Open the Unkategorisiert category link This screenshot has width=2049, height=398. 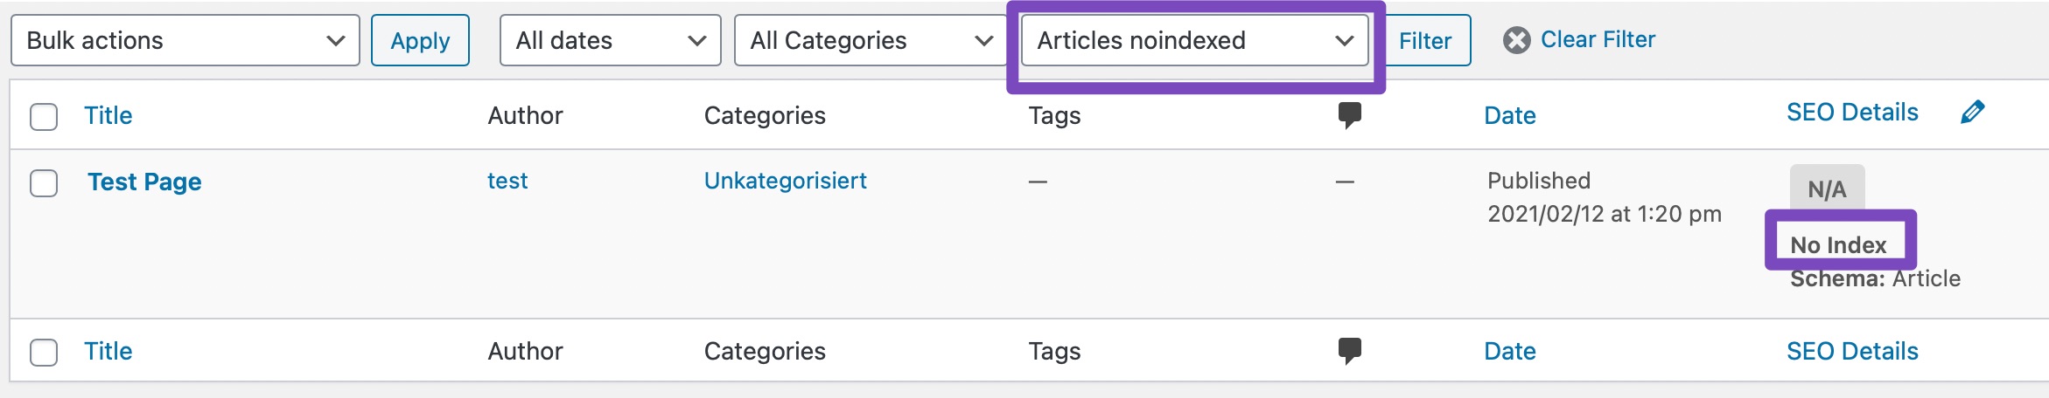(x=785, y=181)
